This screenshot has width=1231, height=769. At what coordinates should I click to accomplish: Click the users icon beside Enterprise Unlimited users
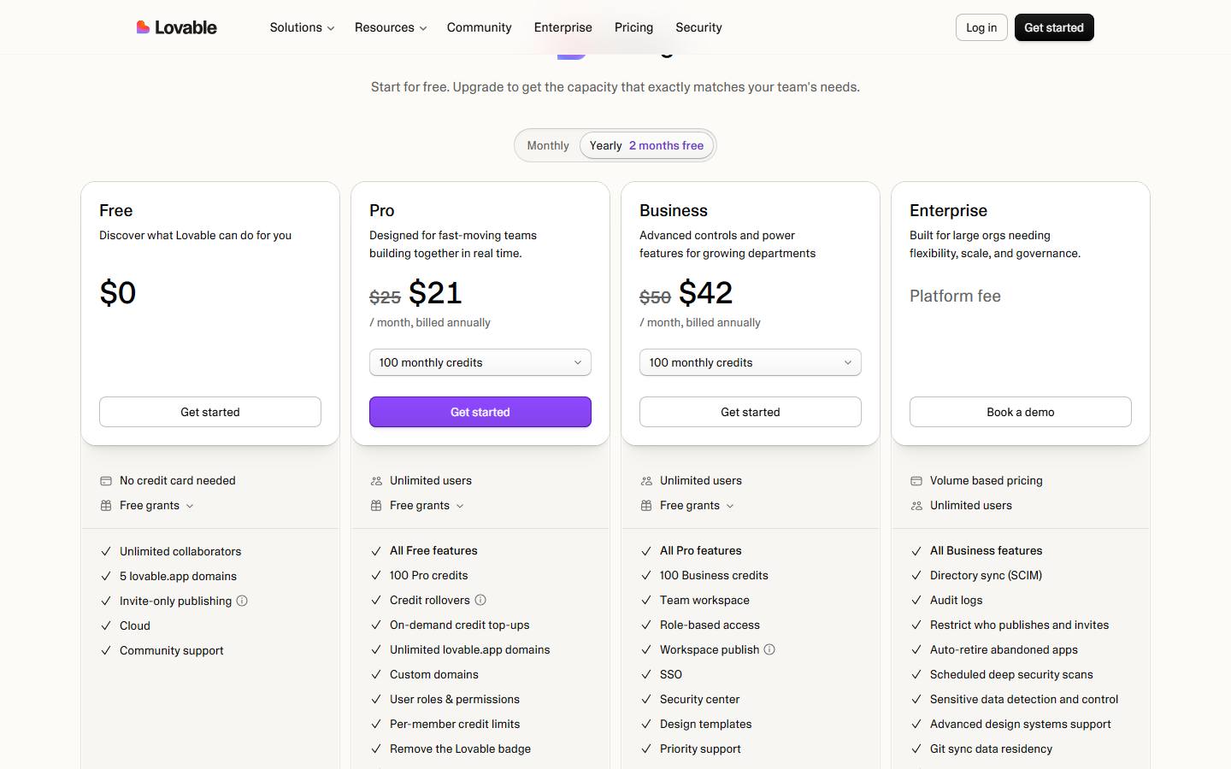(916, 506)
